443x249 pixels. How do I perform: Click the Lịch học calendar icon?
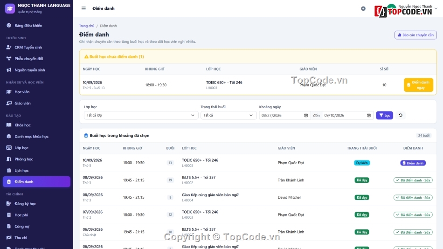pyautogui.click(x=9, y=170)
